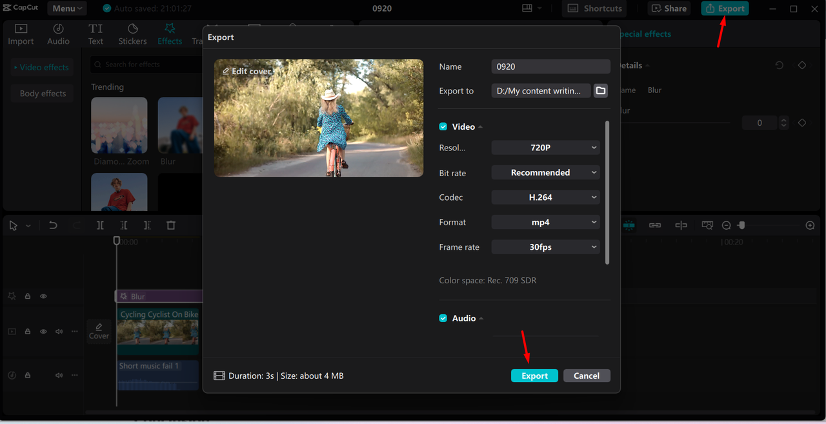Click the reset arrow in Details panel
The width and height of the screenshot is (826, 424).
pyautogui.click(x=780, y=66)
